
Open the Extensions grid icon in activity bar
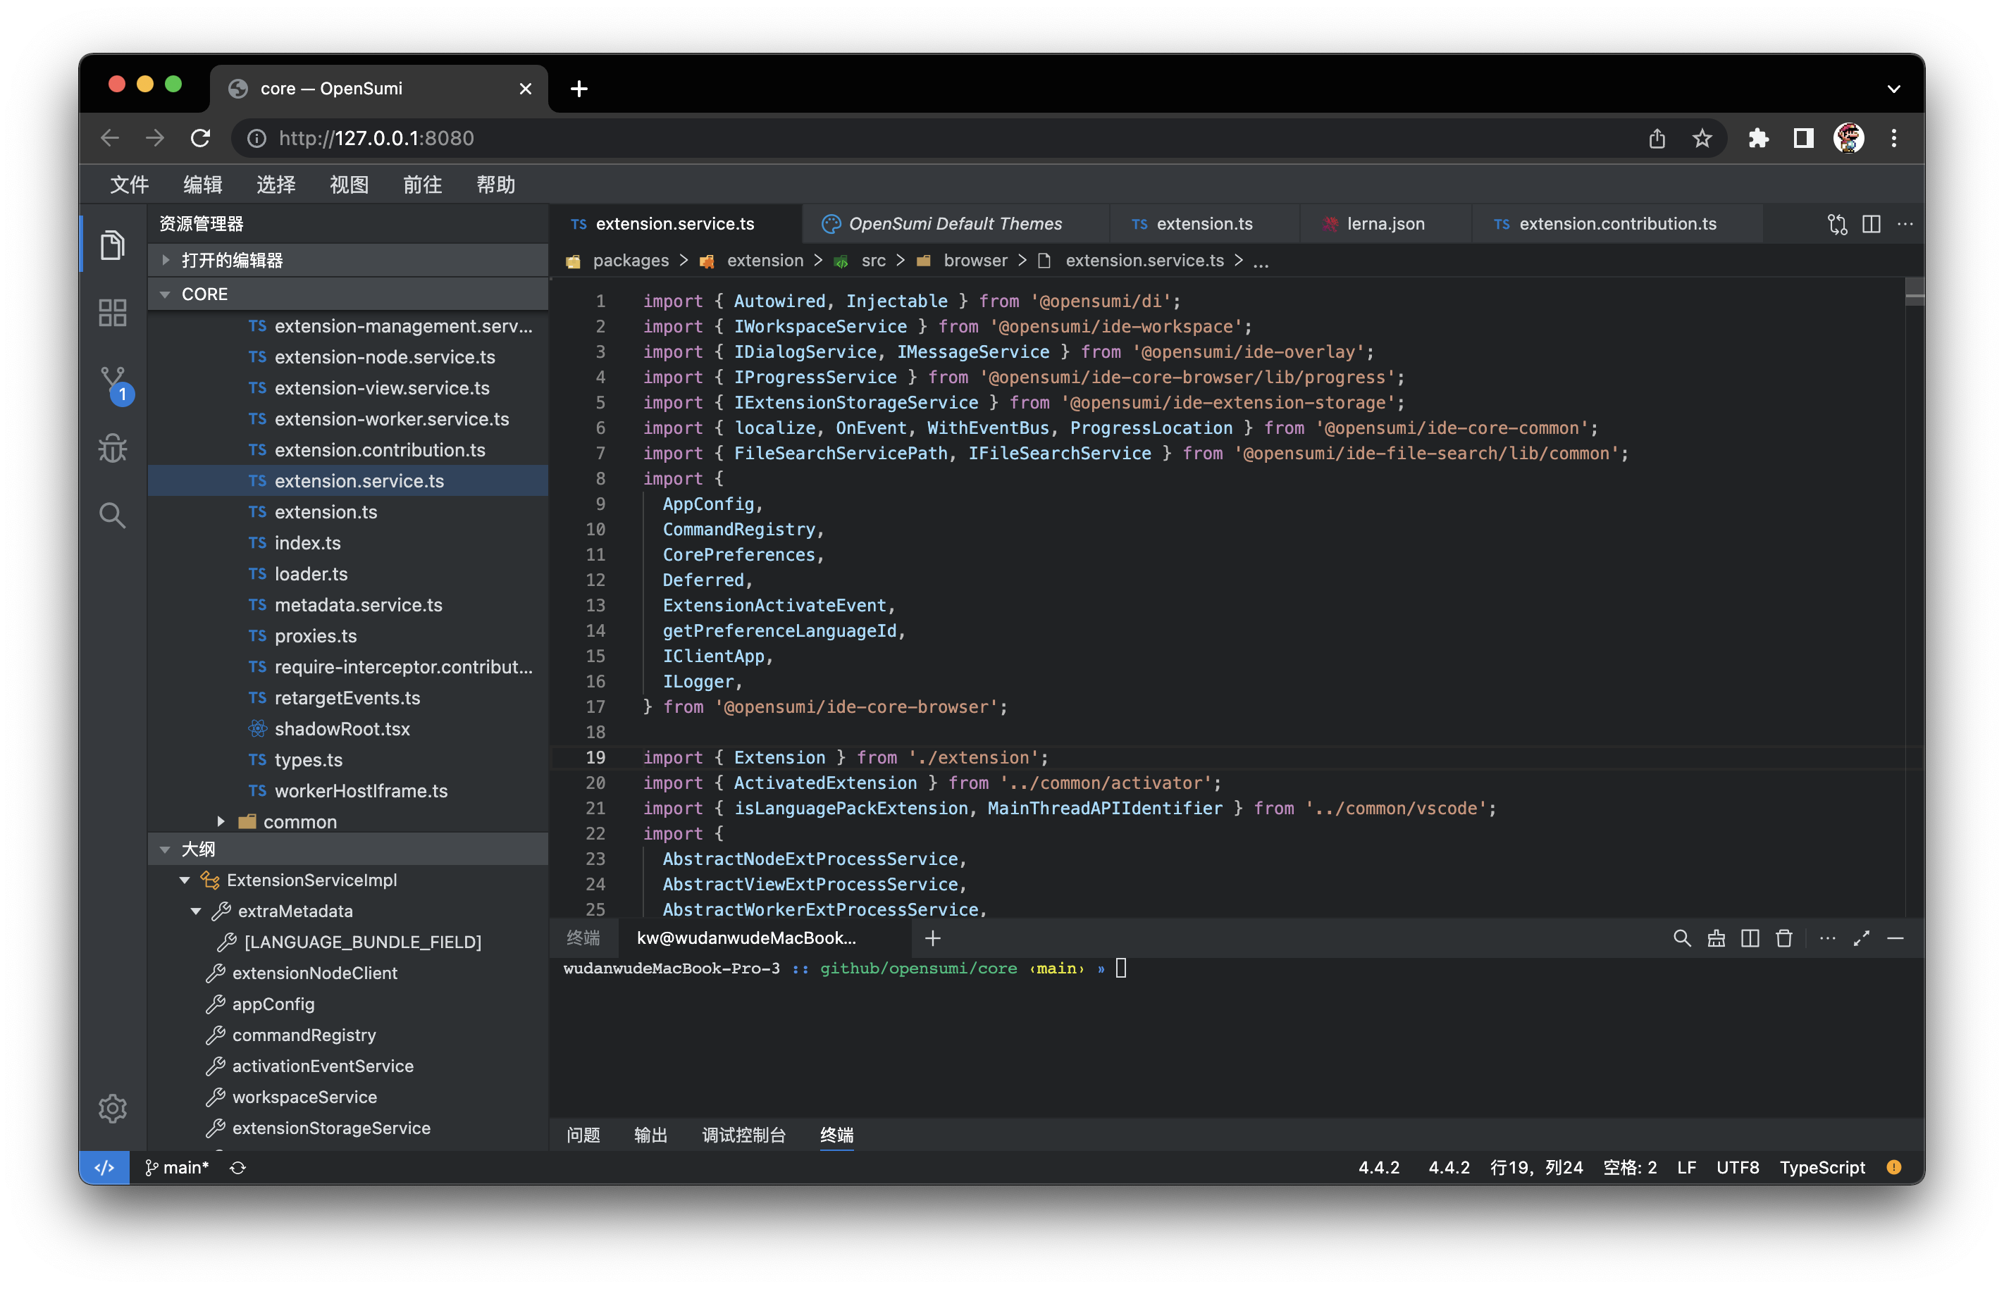pyautogui.click(x=112, y=312)
